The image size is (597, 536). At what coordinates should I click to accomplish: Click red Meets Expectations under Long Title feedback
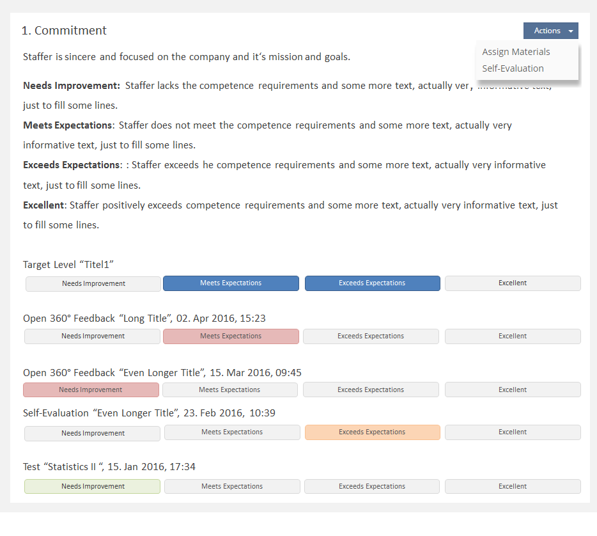(x=231, y=336)
